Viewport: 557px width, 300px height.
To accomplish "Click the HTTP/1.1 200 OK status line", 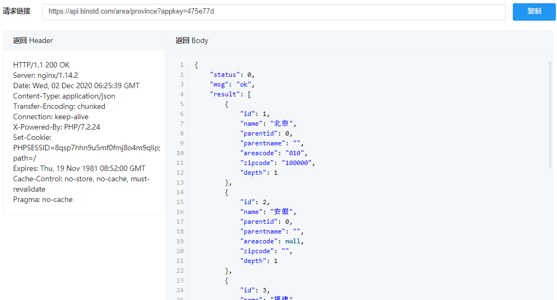I will point(41,65).
